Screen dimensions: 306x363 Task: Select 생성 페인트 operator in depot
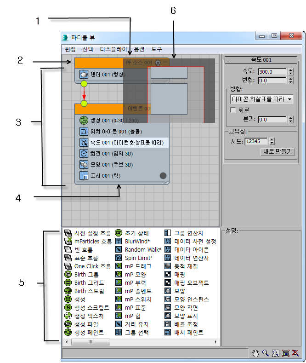coord(84,333)
